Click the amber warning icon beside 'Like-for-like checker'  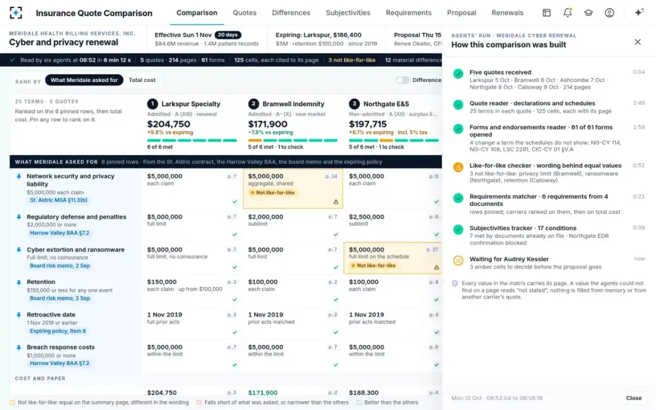458,167
